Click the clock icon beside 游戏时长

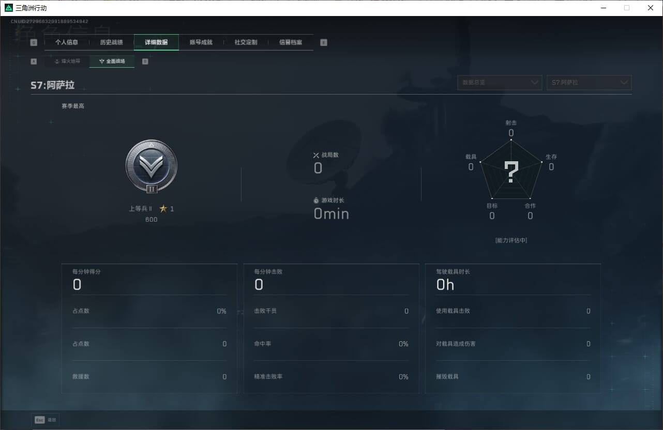coord(317,201)
